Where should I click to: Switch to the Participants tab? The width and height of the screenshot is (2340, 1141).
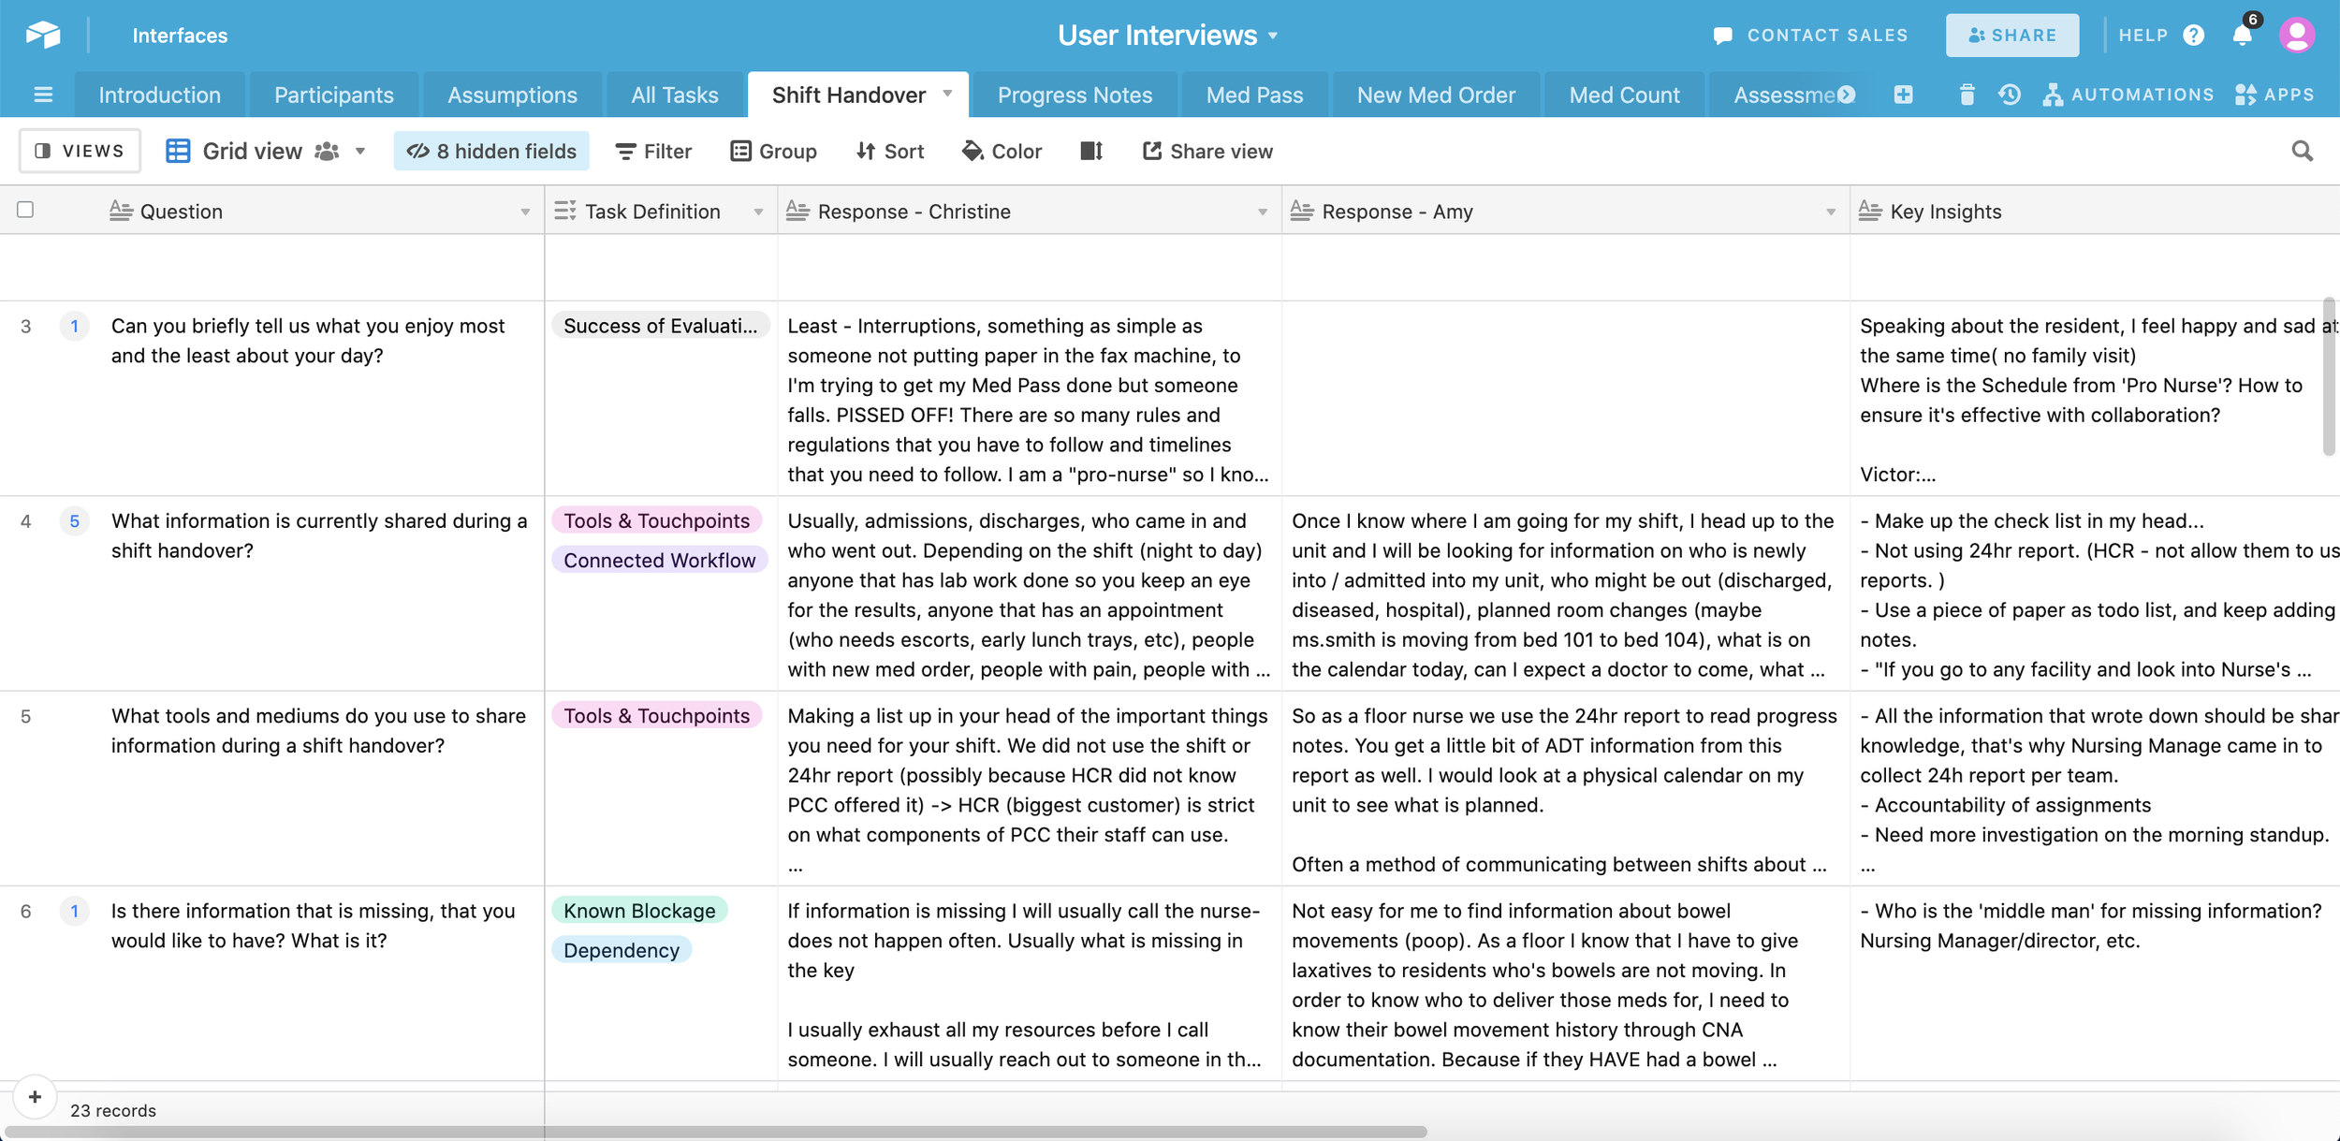pos(333,95)
